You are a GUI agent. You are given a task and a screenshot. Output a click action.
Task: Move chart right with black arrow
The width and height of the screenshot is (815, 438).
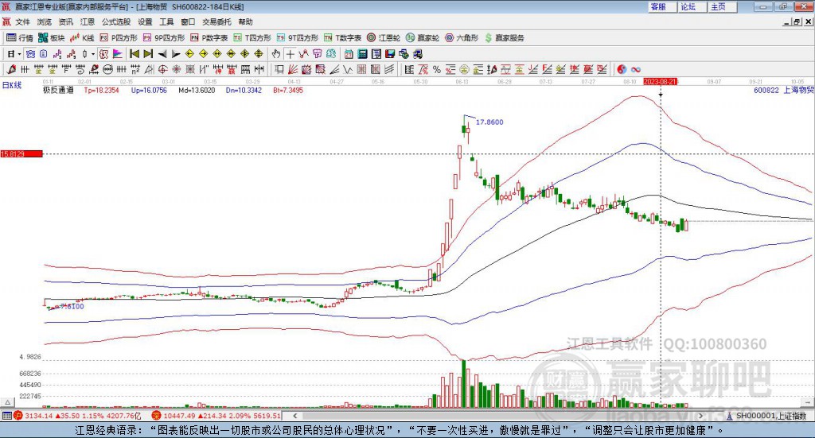tap(176, 54)
